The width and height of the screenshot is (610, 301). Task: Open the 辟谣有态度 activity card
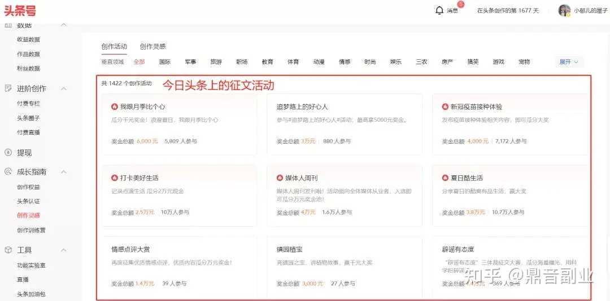(510, 267)
